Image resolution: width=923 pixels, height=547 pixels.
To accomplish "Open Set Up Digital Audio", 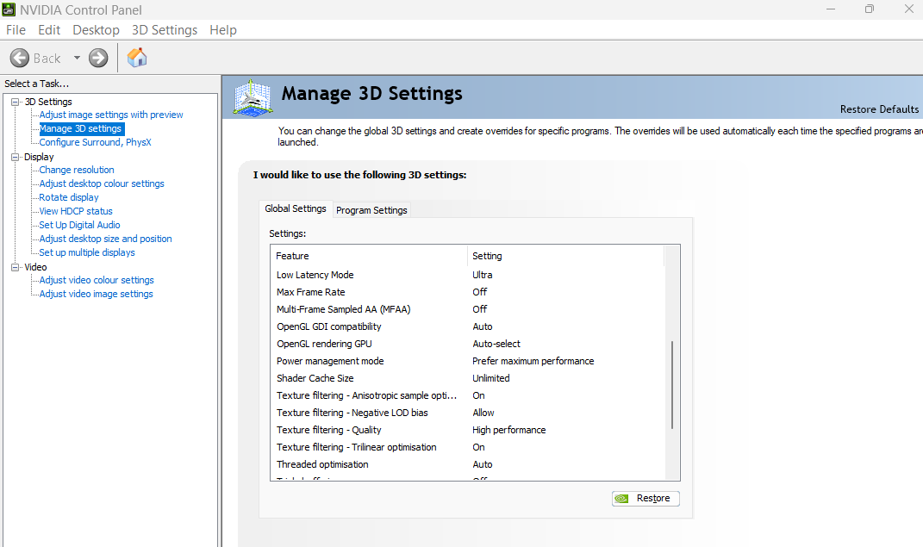I will tap(79, 225).
